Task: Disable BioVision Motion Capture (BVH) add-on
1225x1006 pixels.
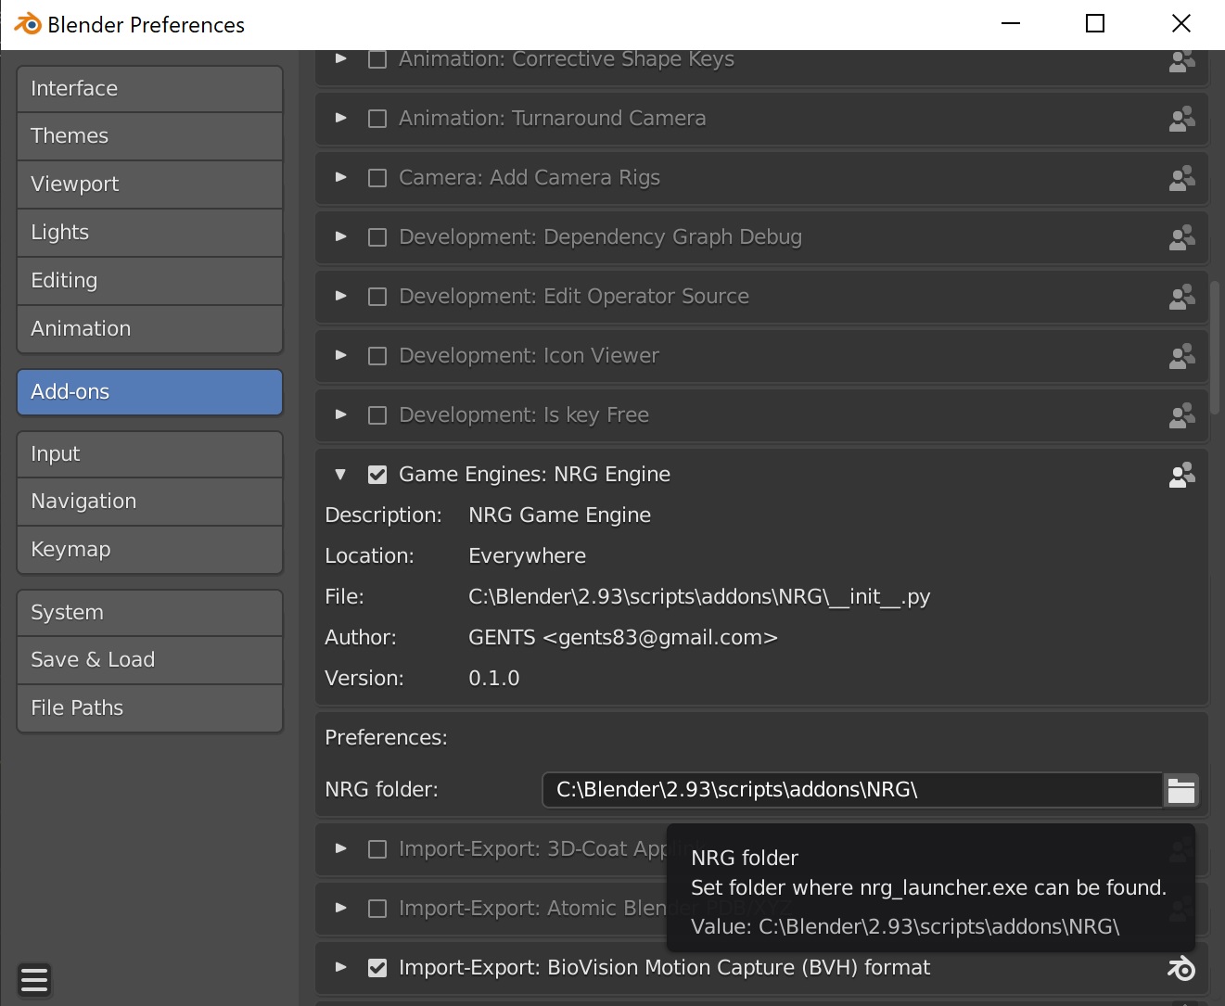Action: 377,968
